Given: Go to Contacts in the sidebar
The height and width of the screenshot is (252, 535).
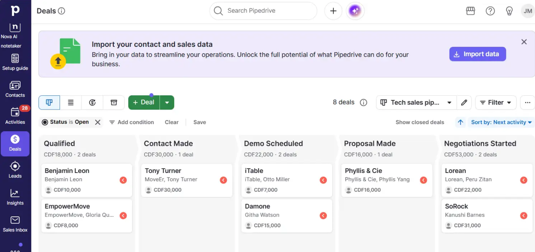Looking at the screenshot, I should click(15, 90).
